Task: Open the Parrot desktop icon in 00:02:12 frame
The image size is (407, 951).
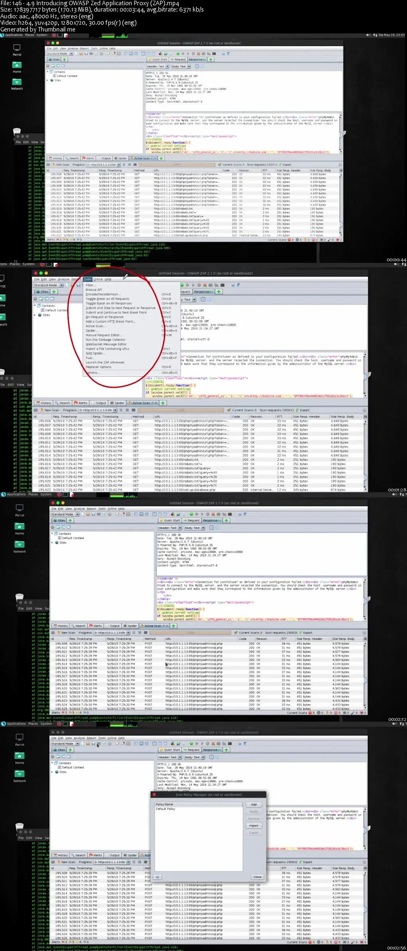Action: coord(19,510)
